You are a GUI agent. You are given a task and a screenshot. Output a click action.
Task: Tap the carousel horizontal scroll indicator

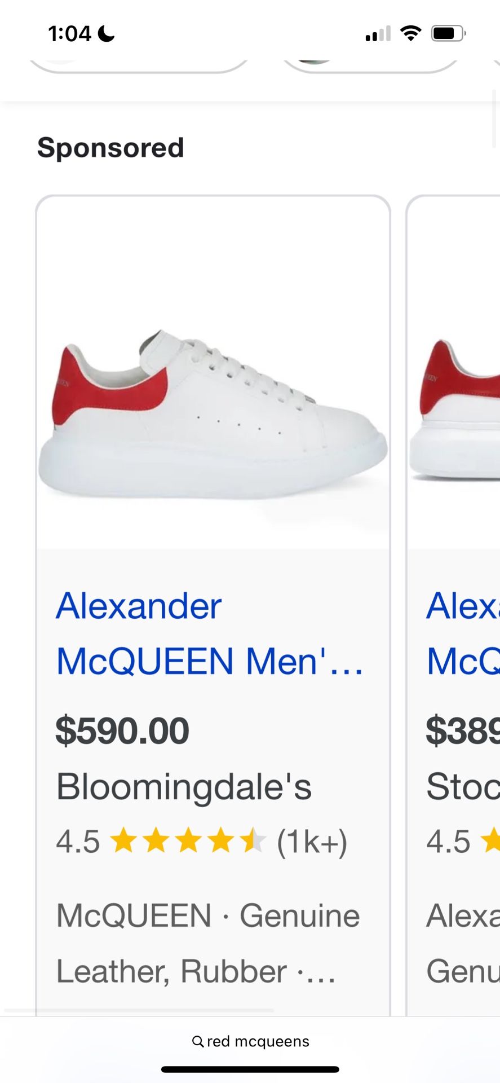point(139,1010)
